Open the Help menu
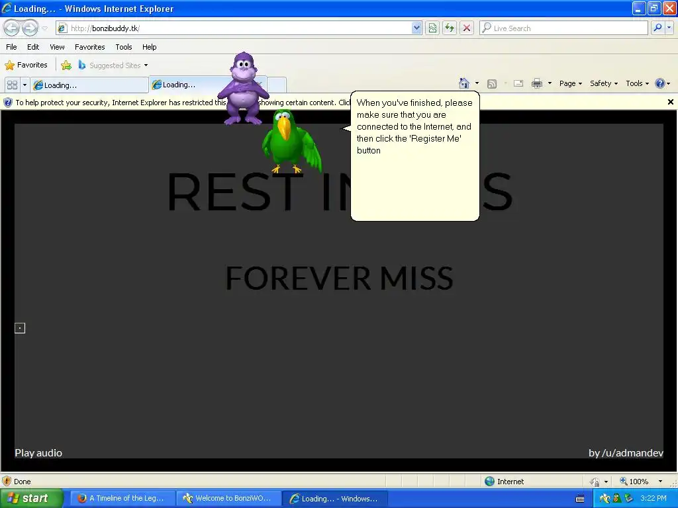 (149, 47)
